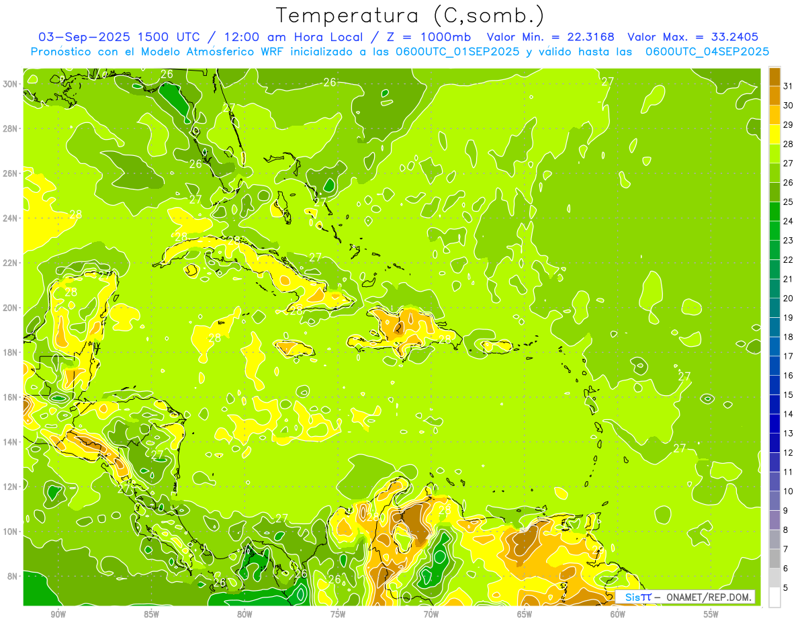The image size is (806, 623).
Task: Click the legend value '25'
Action: pyautogui.click(x=789, y=202)
